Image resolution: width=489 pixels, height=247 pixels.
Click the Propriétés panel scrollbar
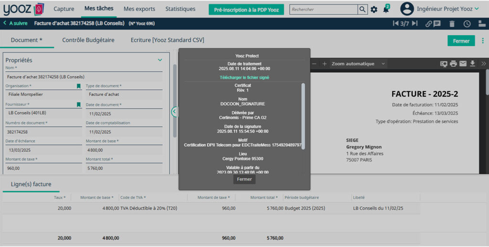(175, 101)
